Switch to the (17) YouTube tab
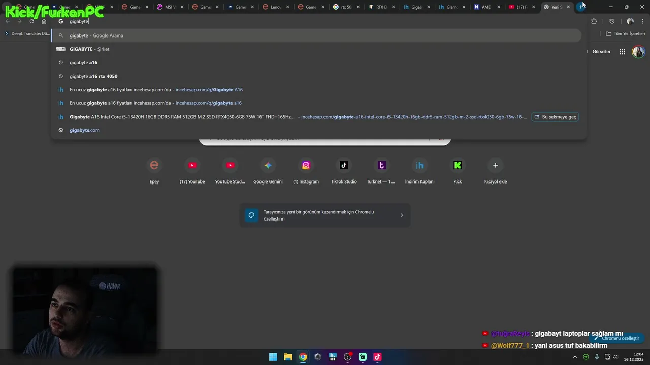Viewport: 650px width, 365px height. point(521,7)
